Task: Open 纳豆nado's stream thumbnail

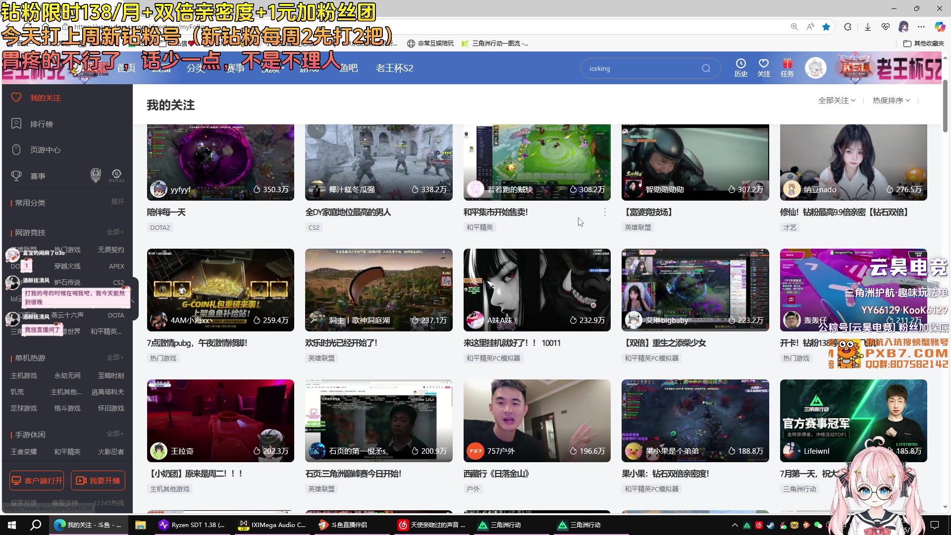Action: (x=853, y=162)
